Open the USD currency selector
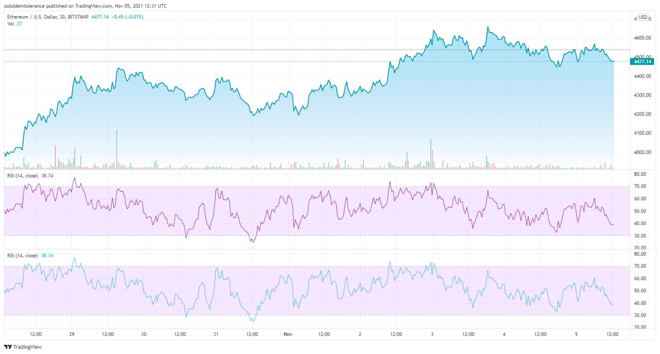 tap(643, 17)
